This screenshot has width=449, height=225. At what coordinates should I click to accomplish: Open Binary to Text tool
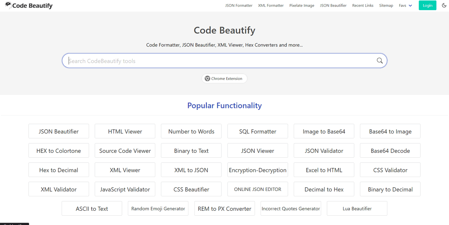tap(191, 151)
